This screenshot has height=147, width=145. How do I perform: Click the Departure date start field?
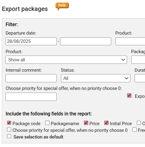(31, 41)
